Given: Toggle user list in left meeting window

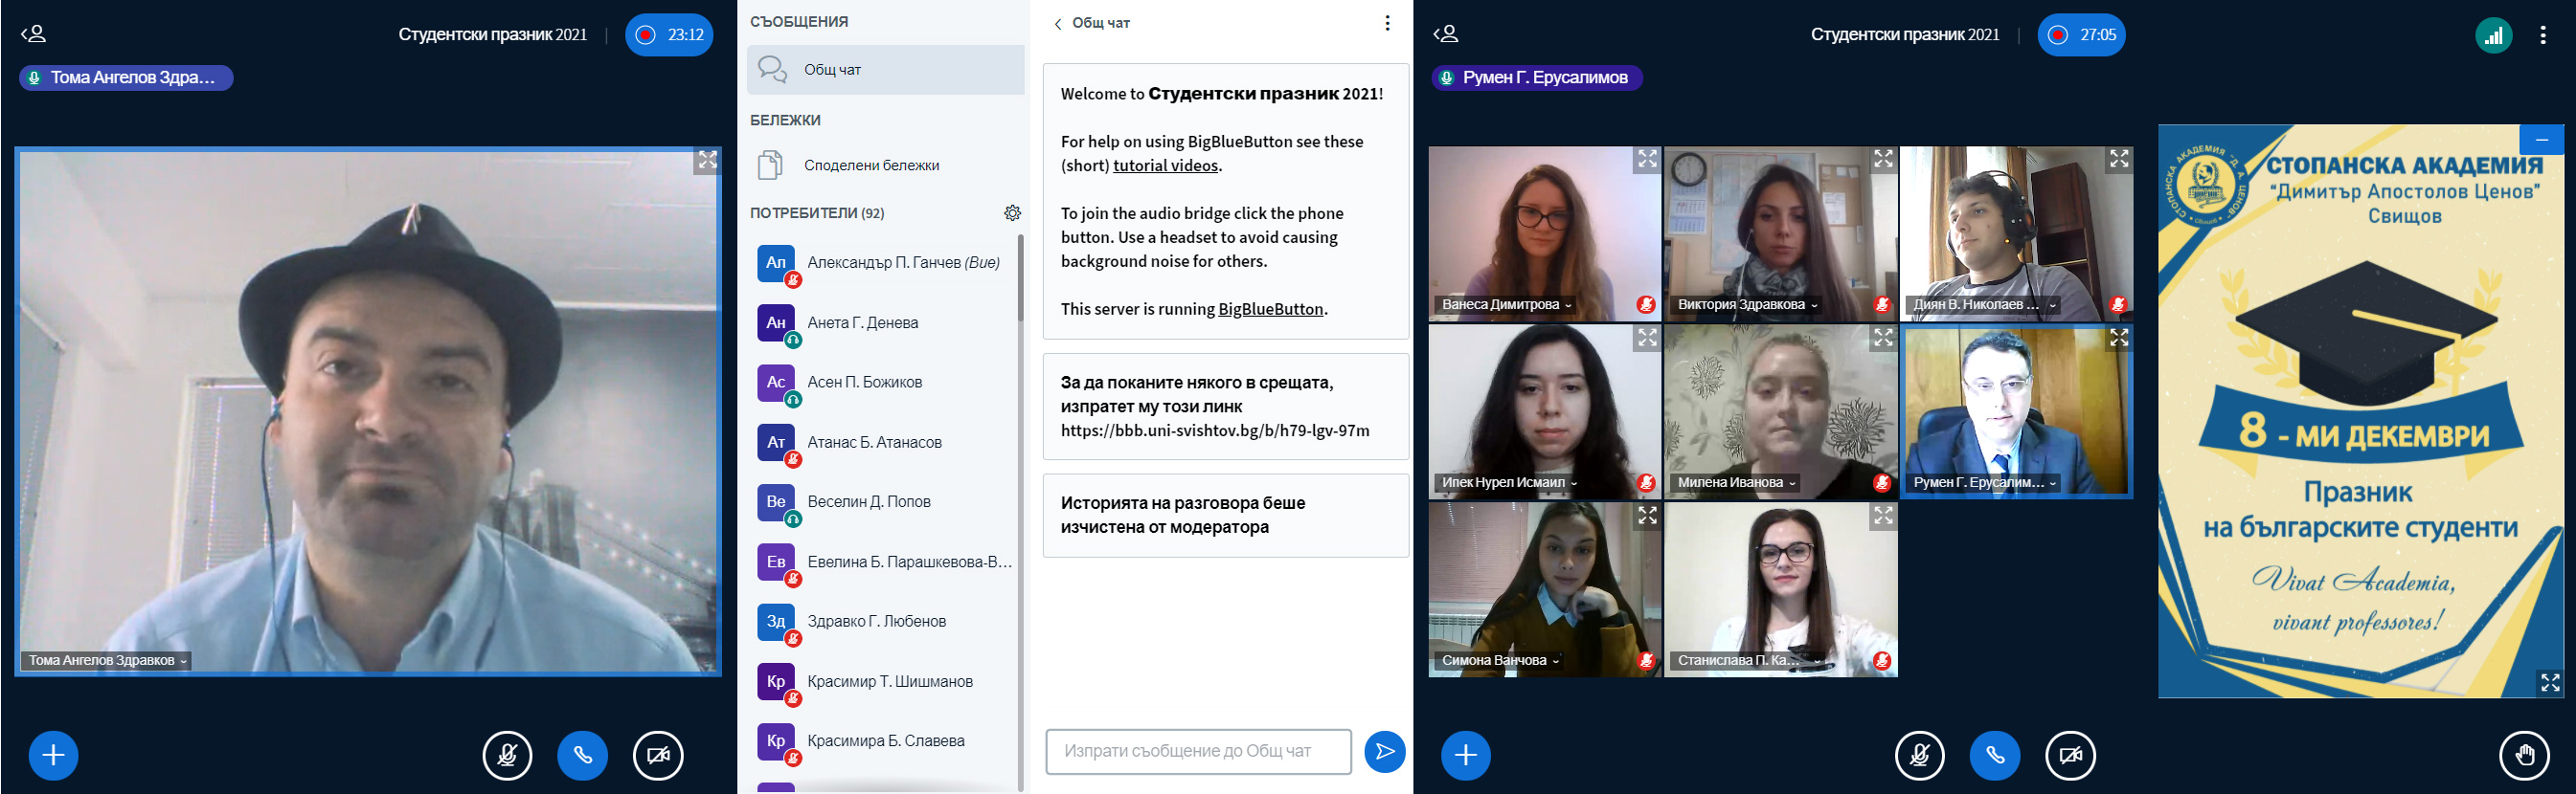Looking at the screenshot, I should pos(34,33).
